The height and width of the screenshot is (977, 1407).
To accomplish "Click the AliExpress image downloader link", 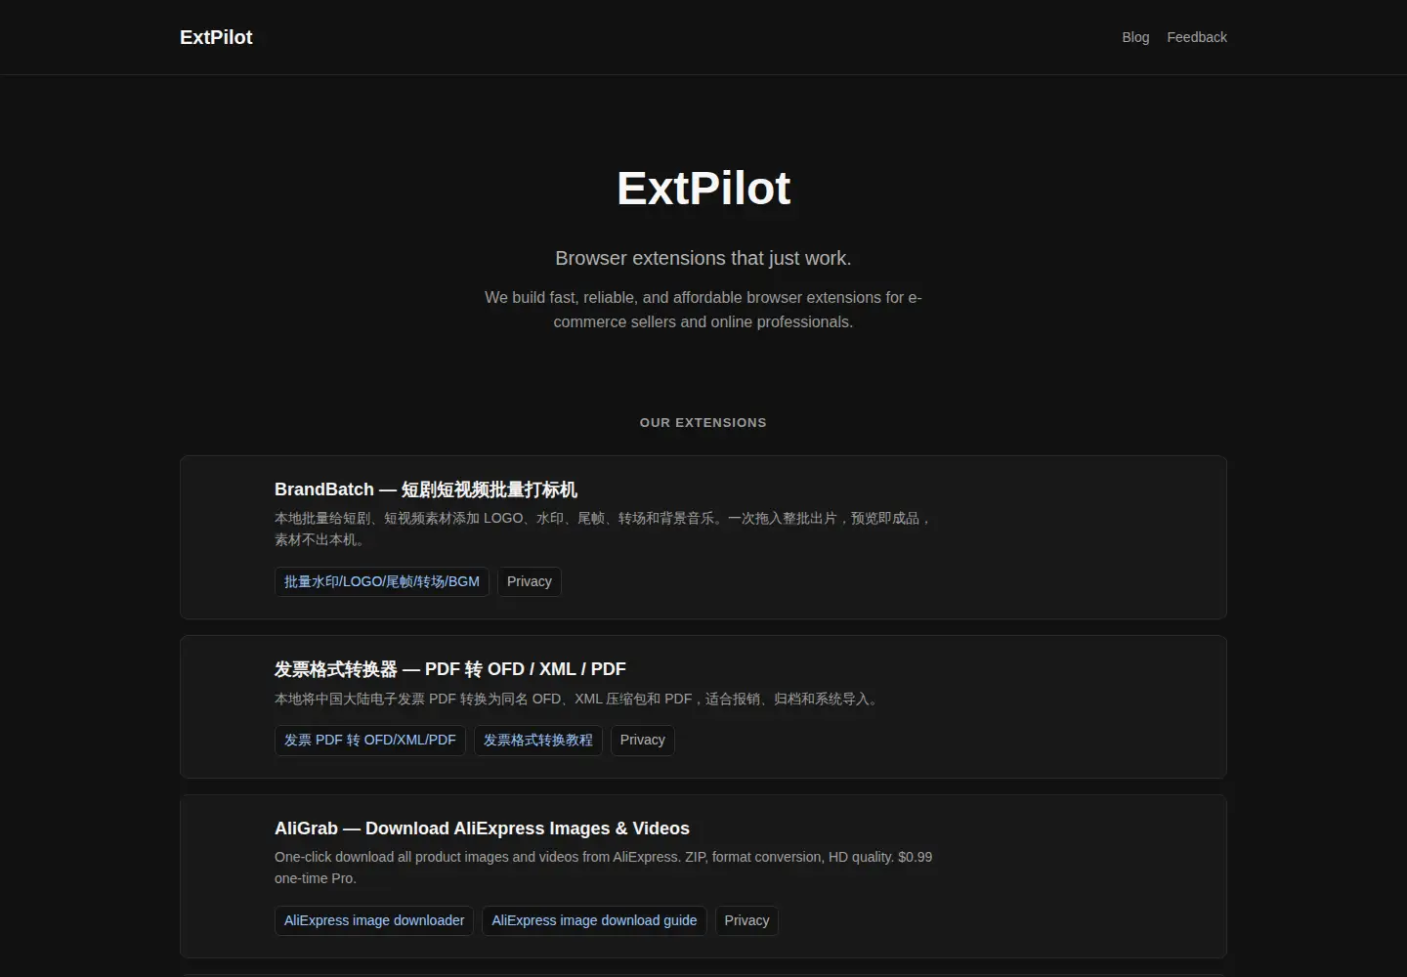I will click(374, 920).
